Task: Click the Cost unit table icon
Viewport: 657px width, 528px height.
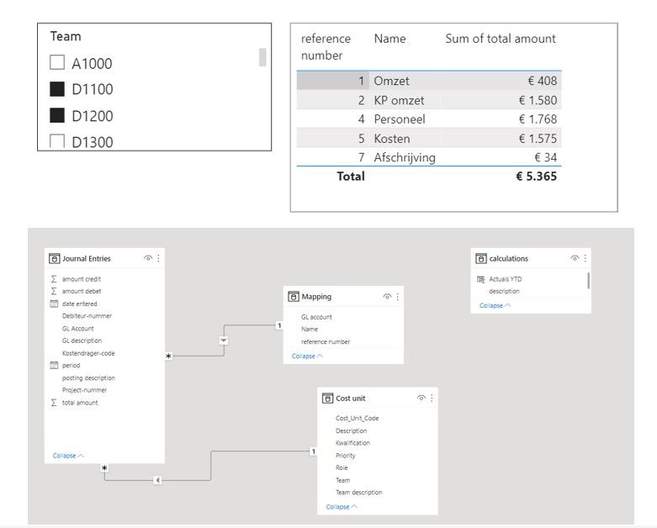Action: pos(328,399)
